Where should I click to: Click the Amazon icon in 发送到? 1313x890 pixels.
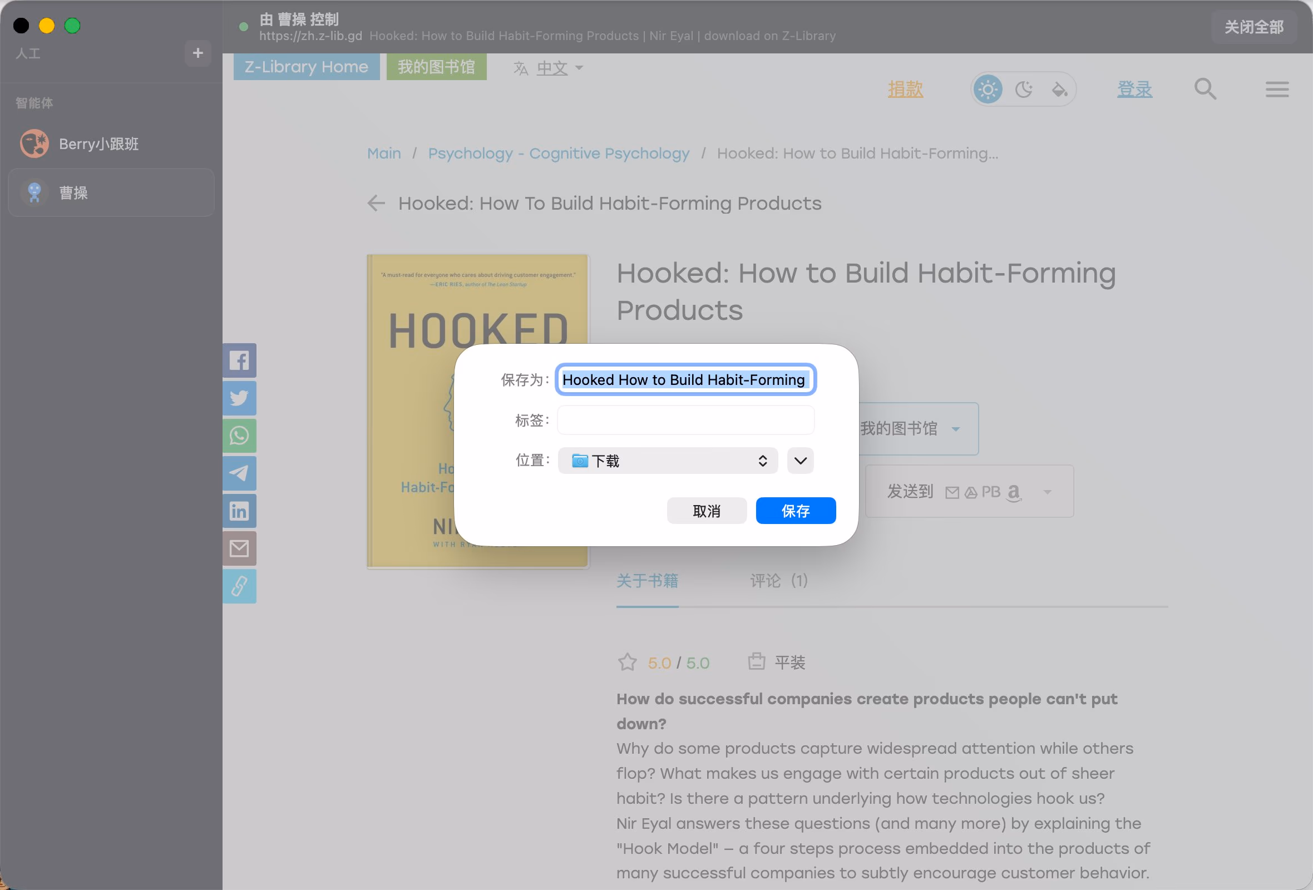[x=1014, y=492]
